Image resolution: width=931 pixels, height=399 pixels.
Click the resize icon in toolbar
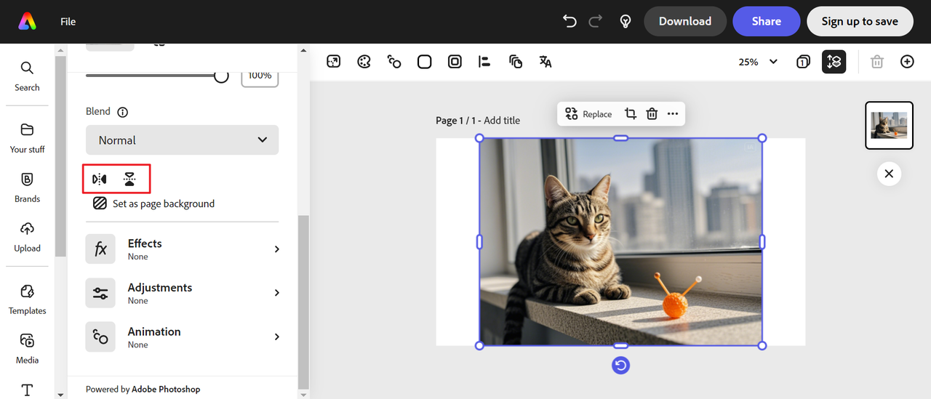pos(333,62)
